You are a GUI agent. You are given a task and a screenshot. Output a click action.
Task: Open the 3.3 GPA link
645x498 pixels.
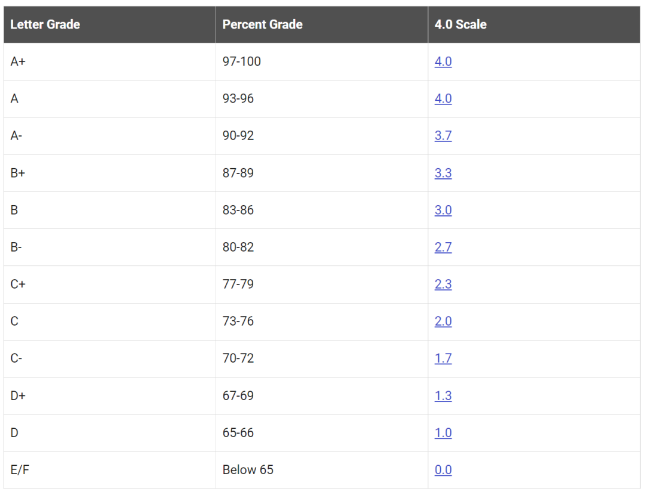tap(443, 173)
